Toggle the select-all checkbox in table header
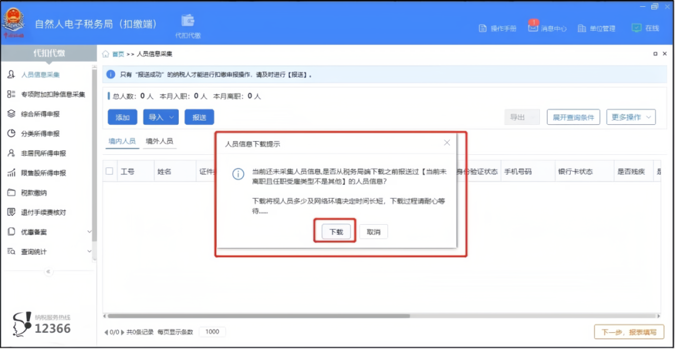 point(109,171)
